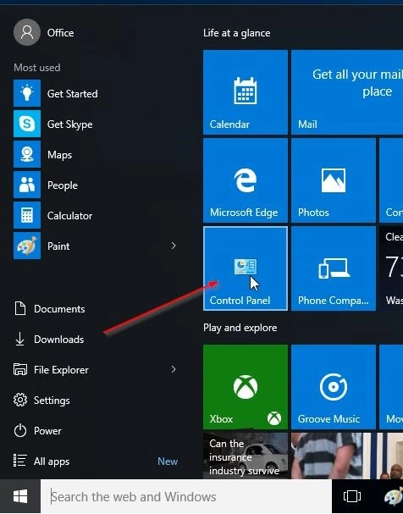
Task: Open the Get Skype icon
Action: (x=27, y=124)
